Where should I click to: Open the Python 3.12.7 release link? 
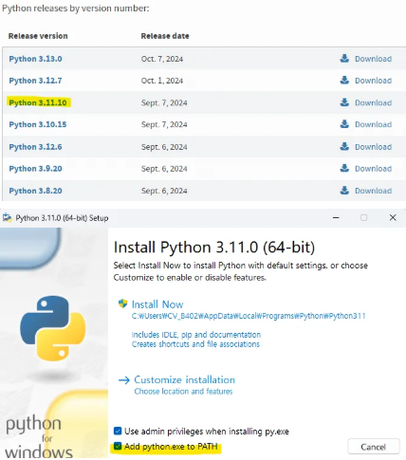[x=35, y=81]
